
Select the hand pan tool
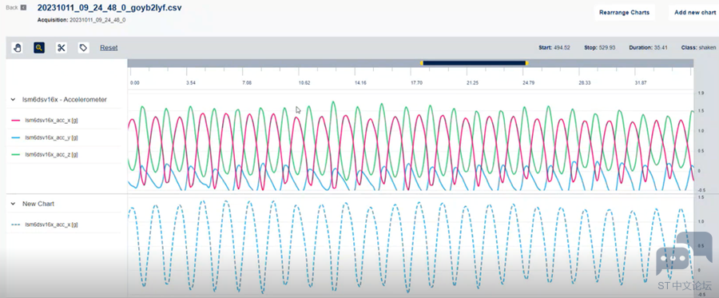(x=18, y=48)
